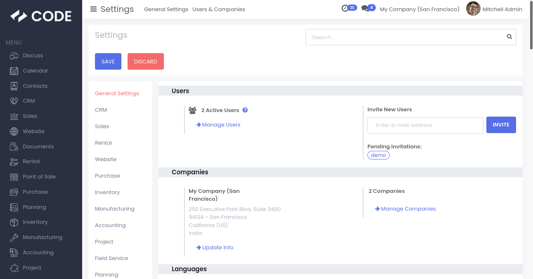Expand the Users & Companies menu
Screen dimensions: 533x279
218,9
